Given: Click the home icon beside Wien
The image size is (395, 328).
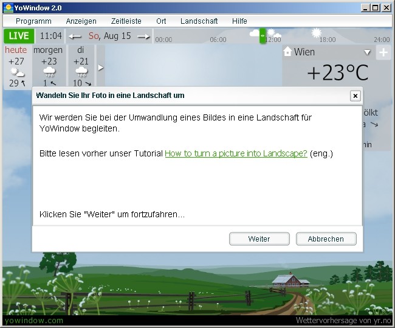Looking at the screenshot, I should 287,52.
